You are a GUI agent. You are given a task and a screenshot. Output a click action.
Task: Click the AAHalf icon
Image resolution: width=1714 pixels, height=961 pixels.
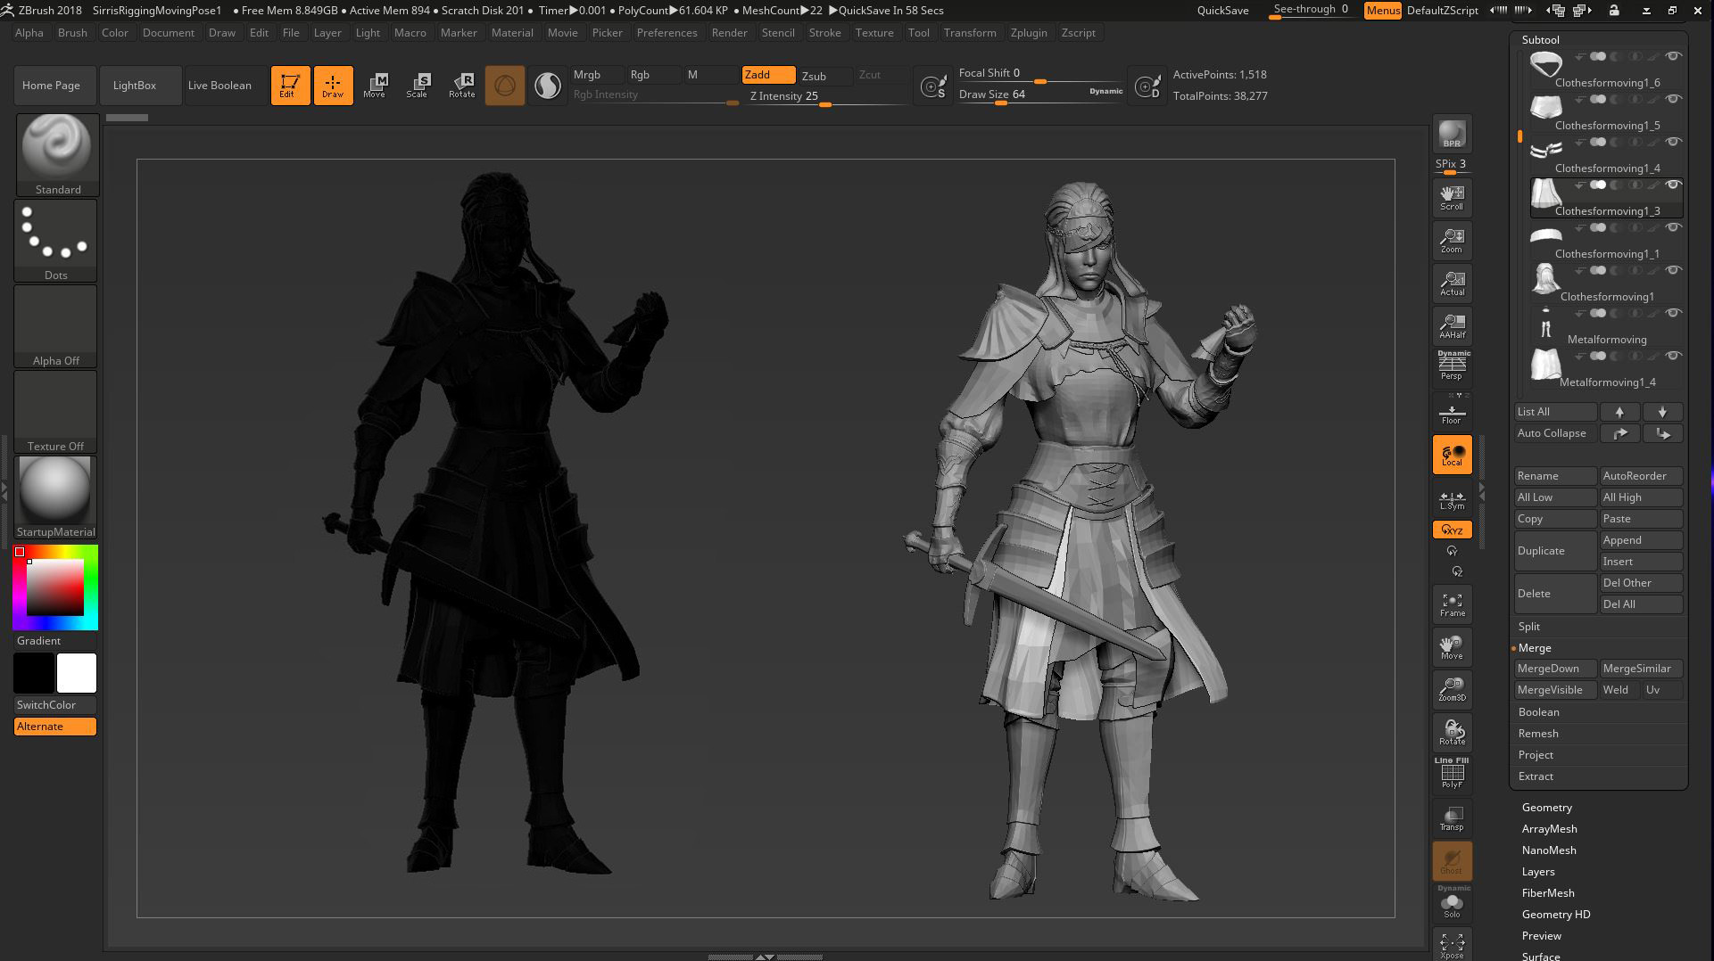[1452, 326]
